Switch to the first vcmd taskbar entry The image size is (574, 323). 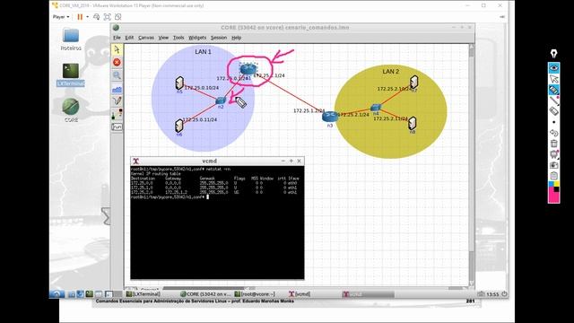coord(300,294)
